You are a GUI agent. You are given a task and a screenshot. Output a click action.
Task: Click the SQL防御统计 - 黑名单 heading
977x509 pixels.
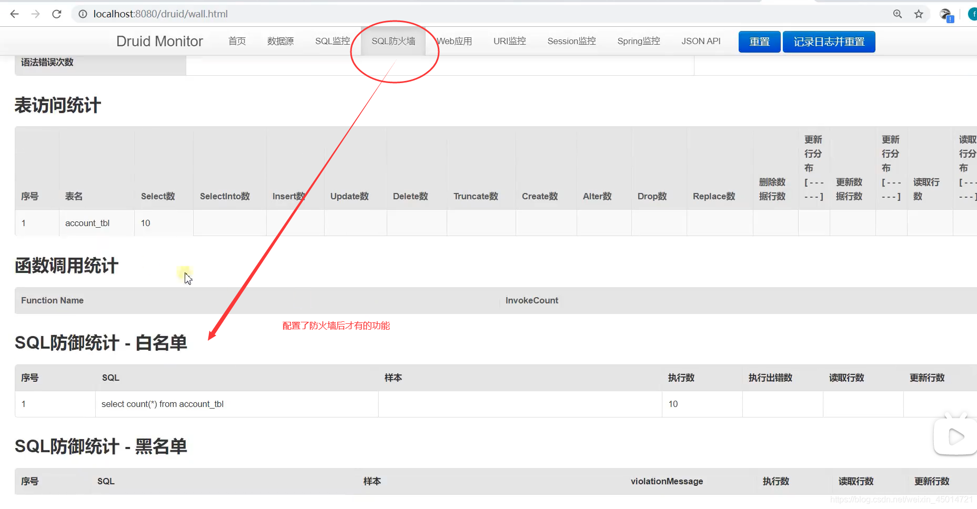(101, 446)
